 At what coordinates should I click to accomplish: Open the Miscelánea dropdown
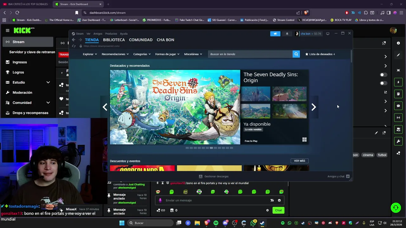tap(193, 54)
